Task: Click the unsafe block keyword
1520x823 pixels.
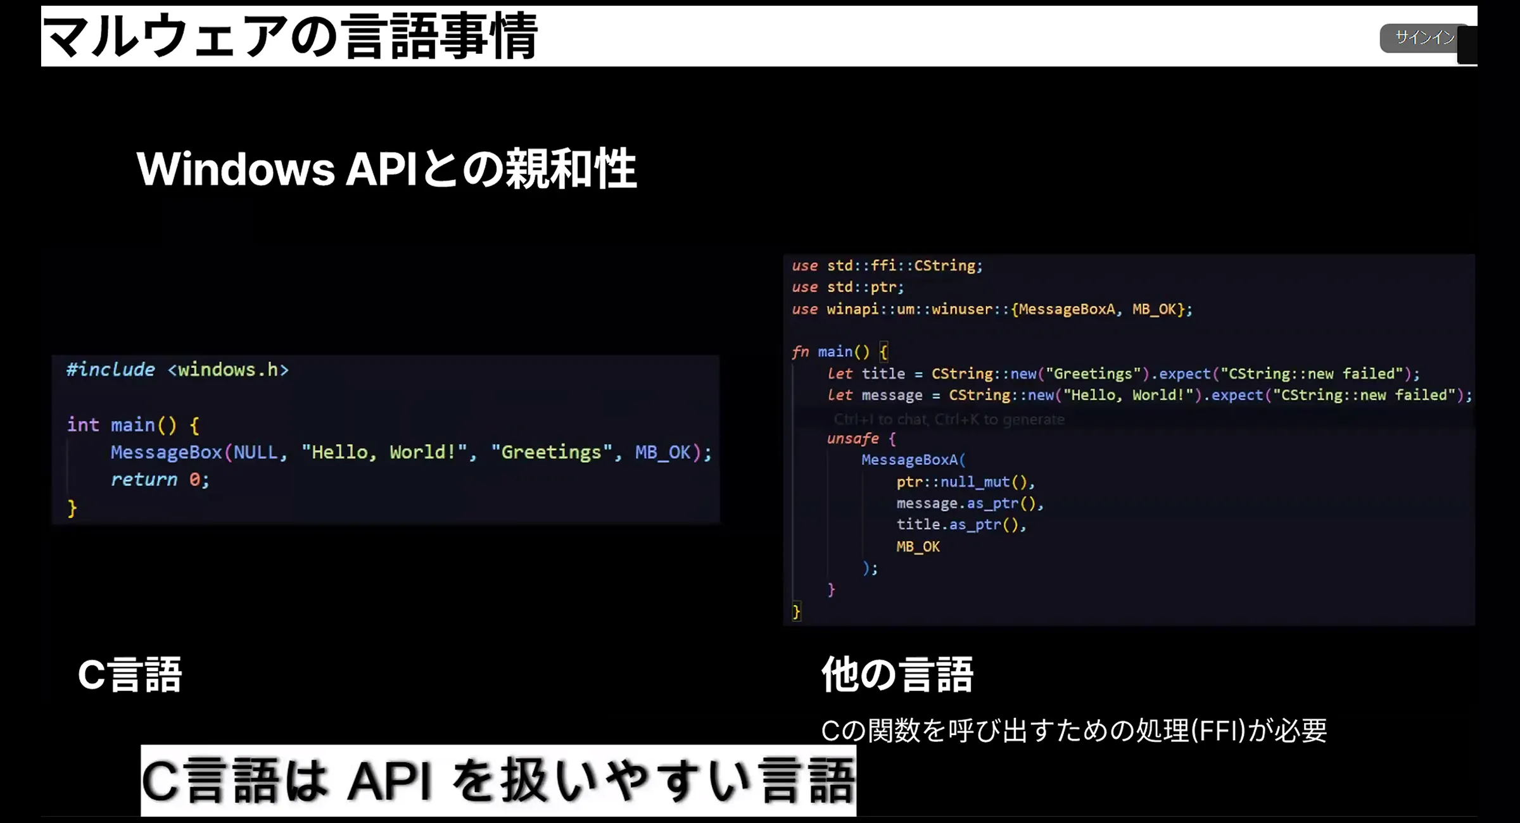Action: tap(852, 439)
